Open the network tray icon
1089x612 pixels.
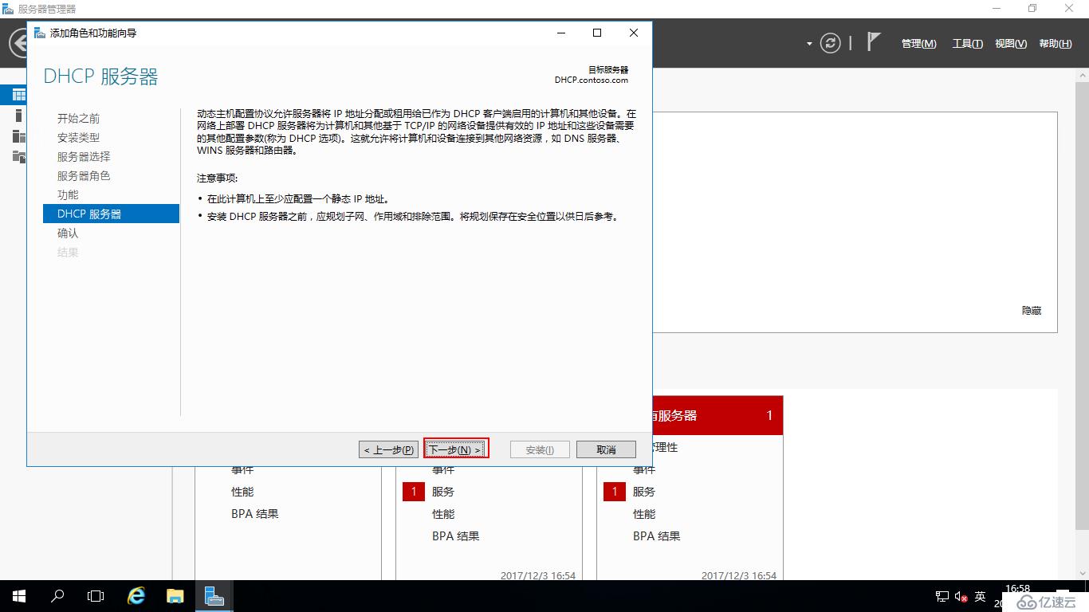pos(942,596)
